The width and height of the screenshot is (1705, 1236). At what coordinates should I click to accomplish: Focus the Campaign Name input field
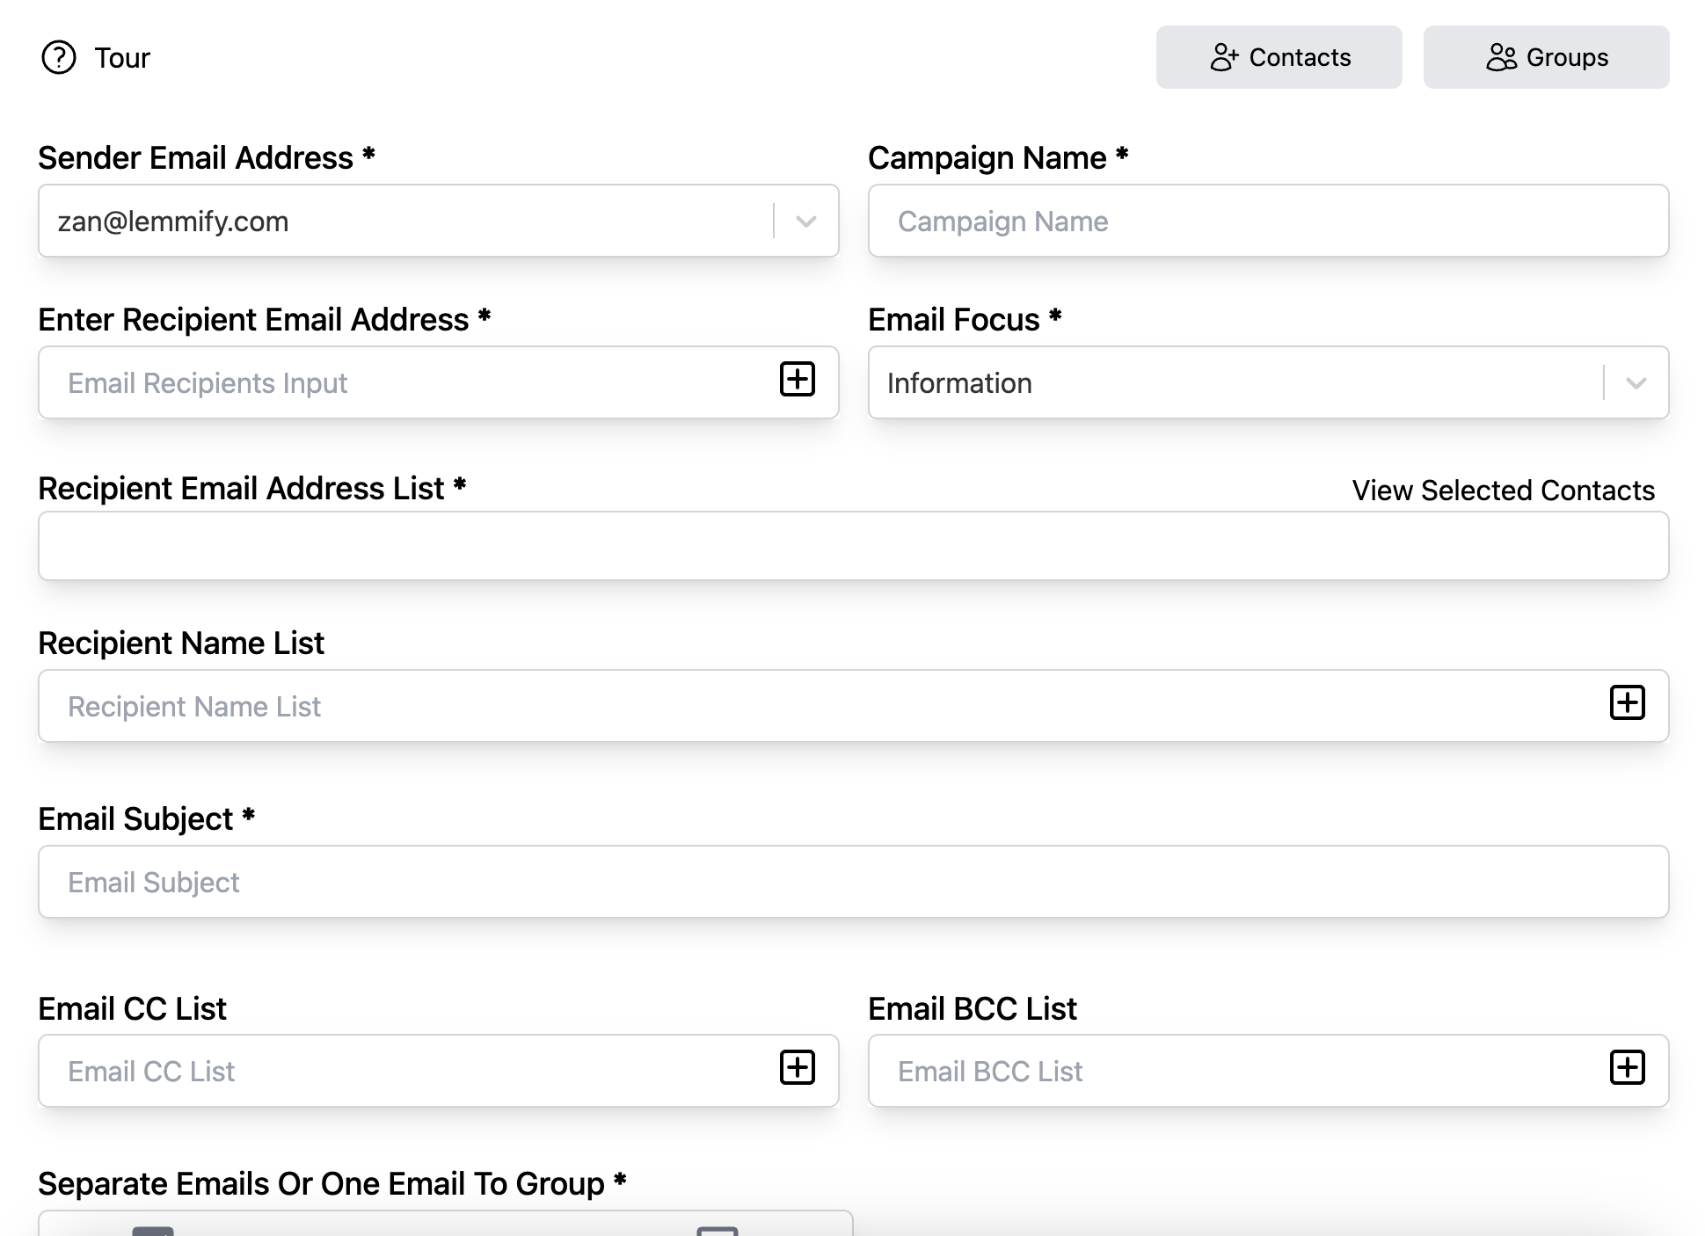pyautogui.click(x=1267, y=222)
